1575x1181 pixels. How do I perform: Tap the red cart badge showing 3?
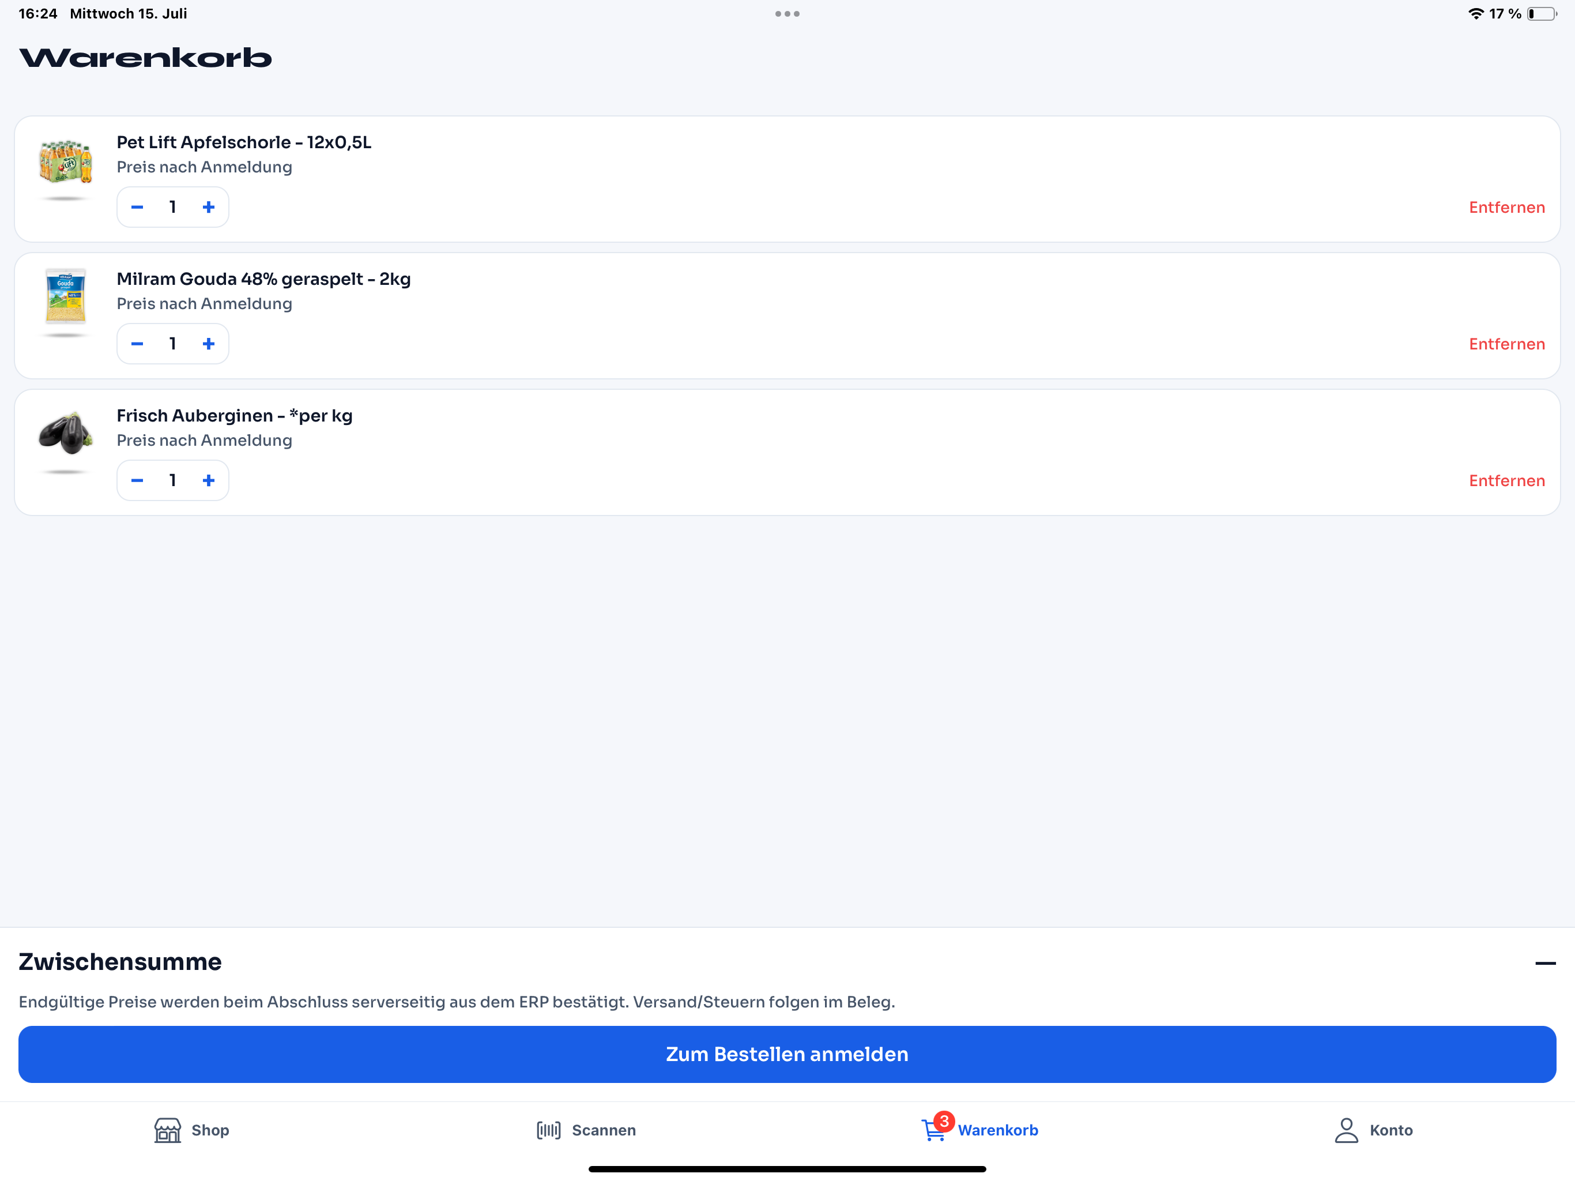click(x=944, y=1121)
